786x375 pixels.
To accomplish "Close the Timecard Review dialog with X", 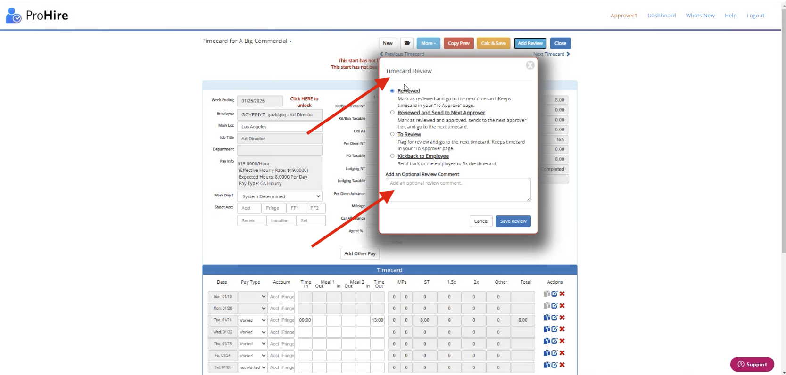I will tap(530, 65).
